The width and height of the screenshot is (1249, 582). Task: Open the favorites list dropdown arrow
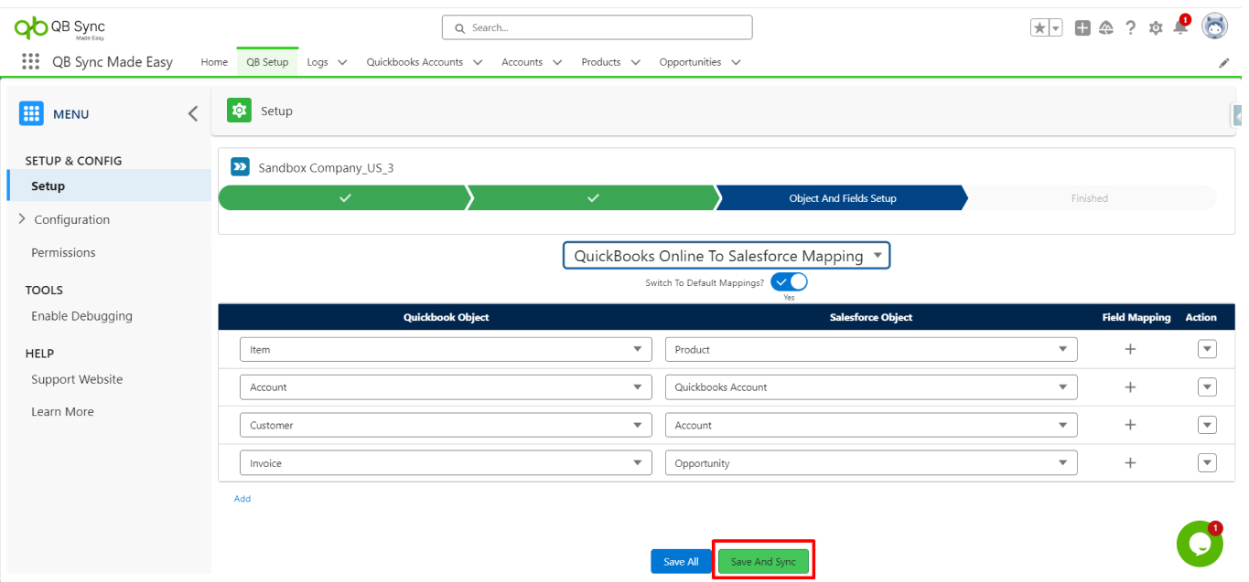[x=1056, y=28]
